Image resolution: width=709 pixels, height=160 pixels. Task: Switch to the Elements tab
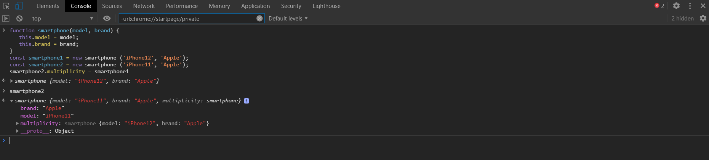tap(48, 6)
